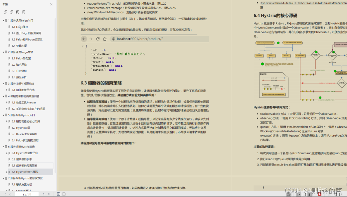Click the expand-all bookmarks icon
347x197 pixels.
(x=6, y=12)
